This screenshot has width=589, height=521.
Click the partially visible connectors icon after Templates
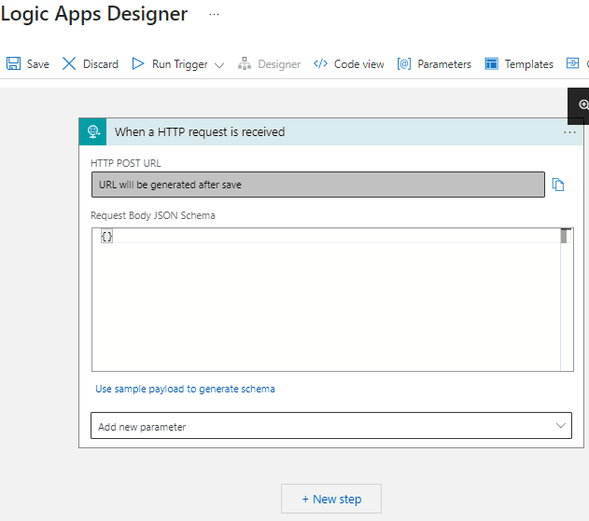[572, 63]
